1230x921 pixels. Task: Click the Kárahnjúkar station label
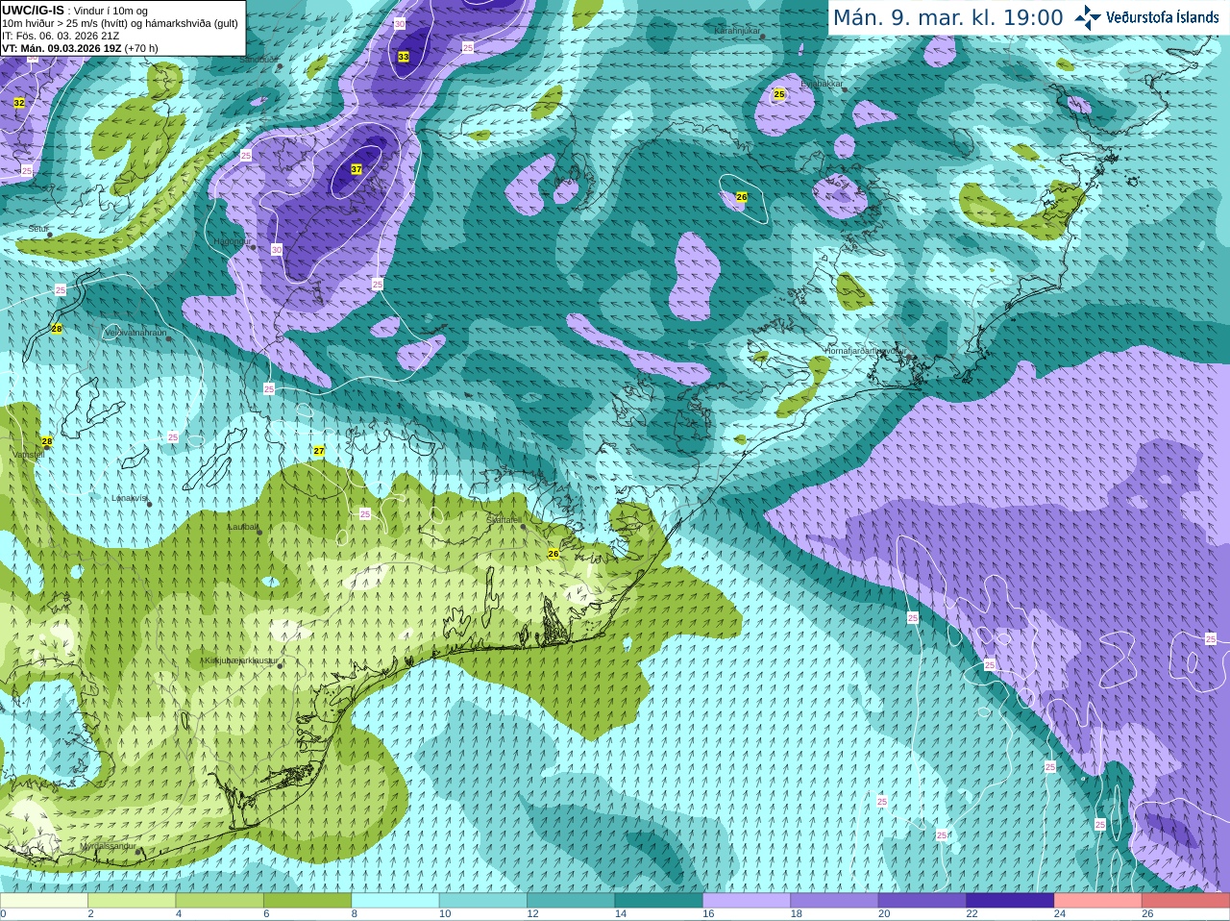pyautogui.click(x=737, y=31)
